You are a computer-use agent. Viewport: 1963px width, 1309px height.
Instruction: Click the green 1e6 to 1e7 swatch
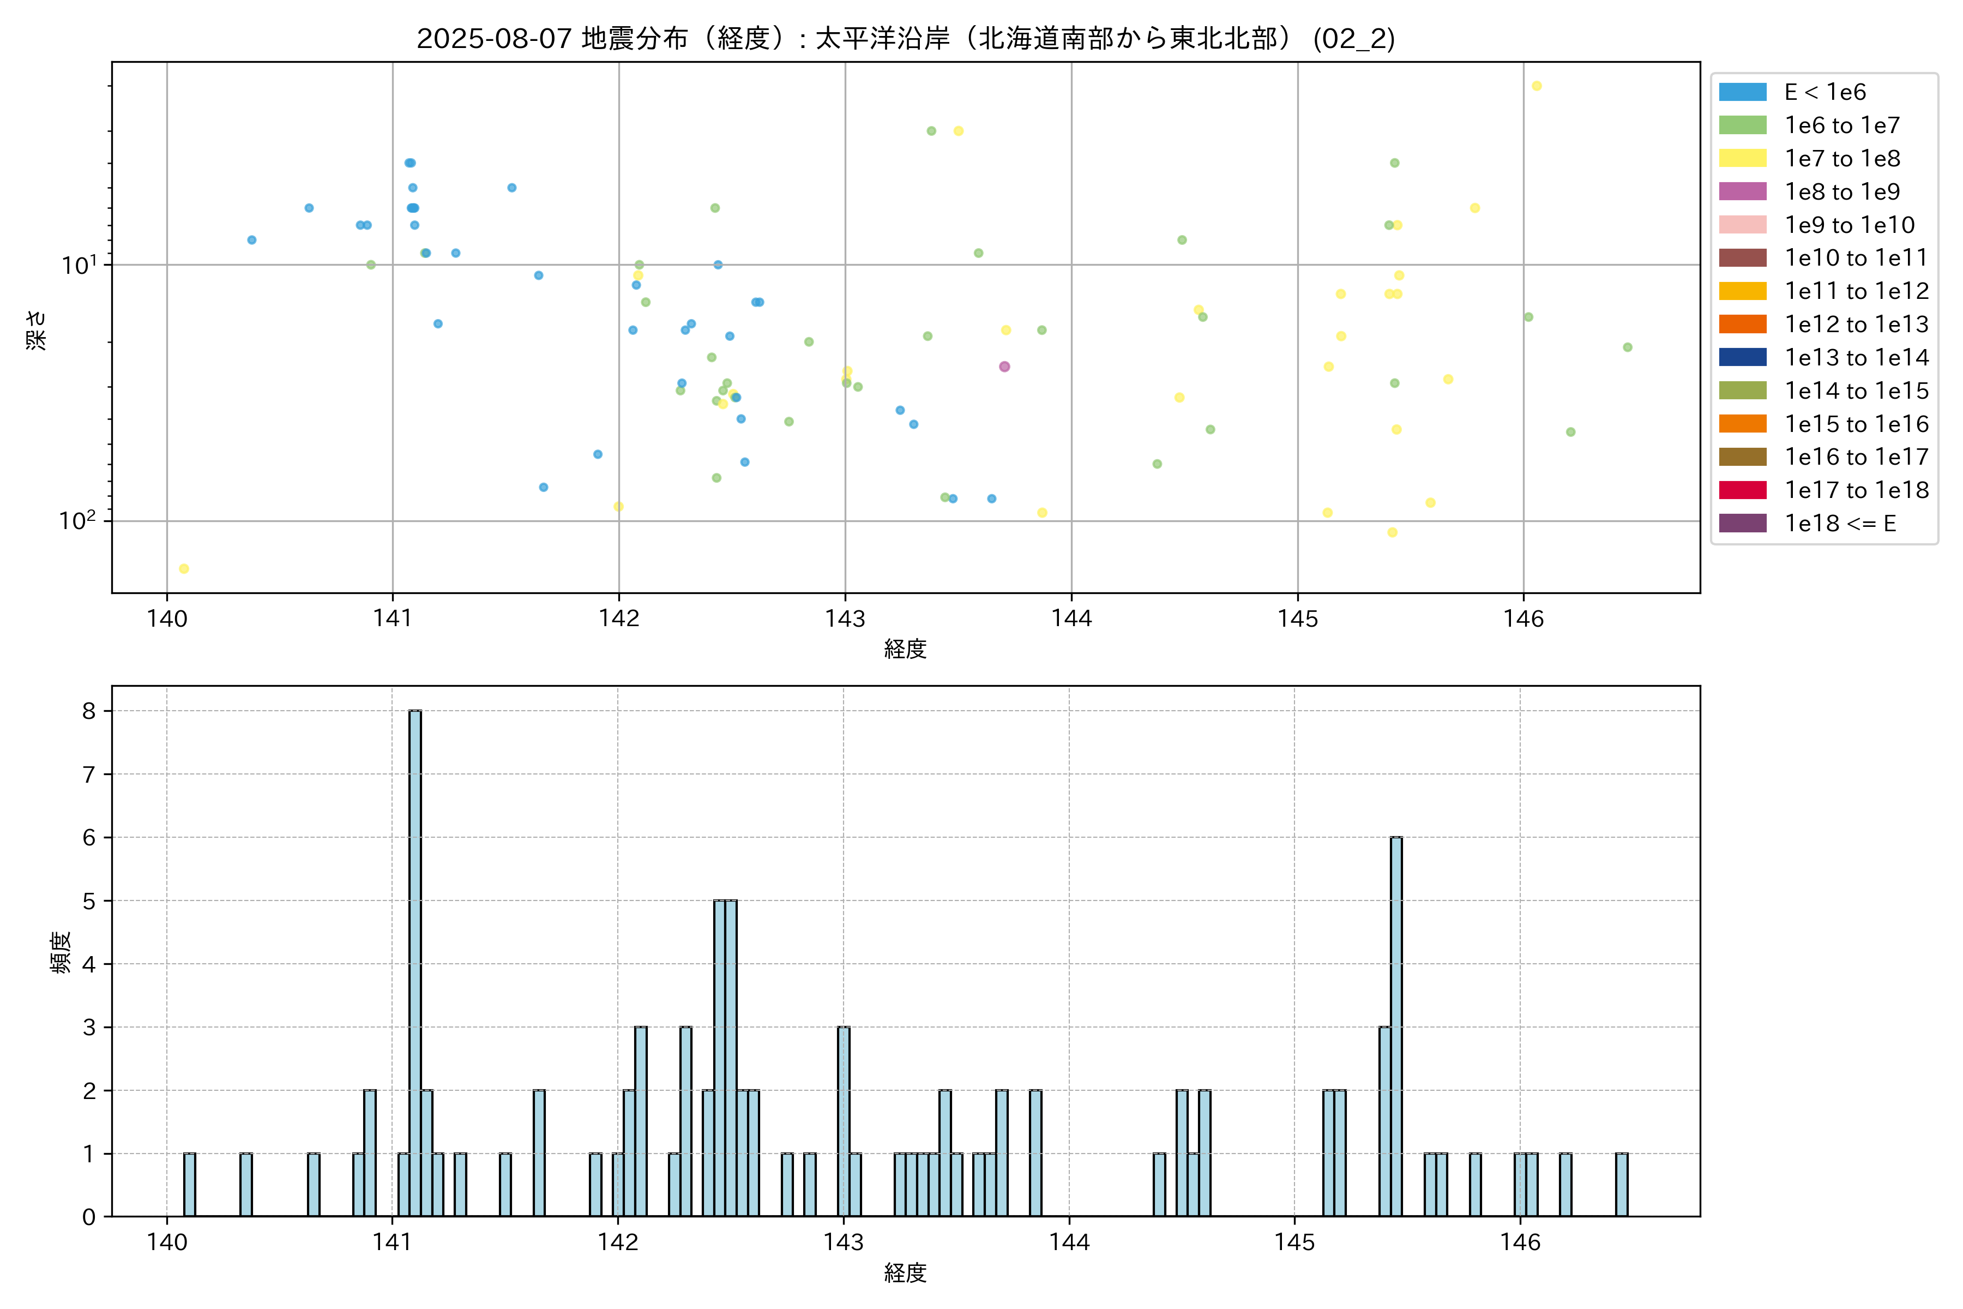tap(1742, 125)
